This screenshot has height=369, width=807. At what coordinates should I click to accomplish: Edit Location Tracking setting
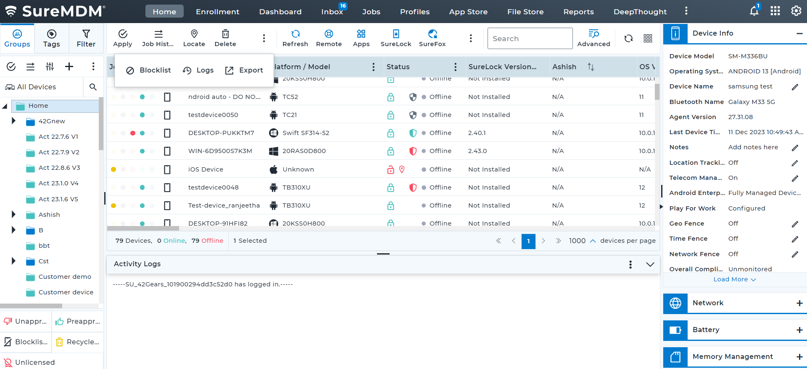coord(795,163)
